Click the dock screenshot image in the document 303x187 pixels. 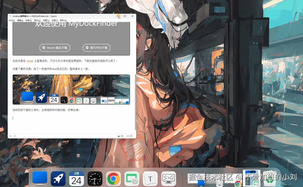coord(71,89)
